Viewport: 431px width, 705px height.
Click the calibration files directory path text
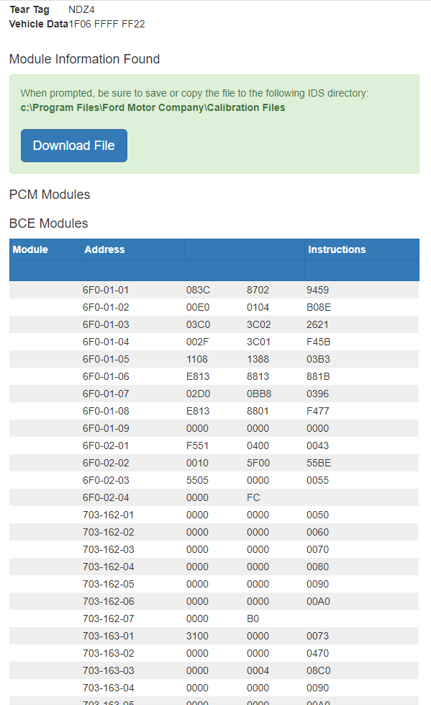pos(153,107)
